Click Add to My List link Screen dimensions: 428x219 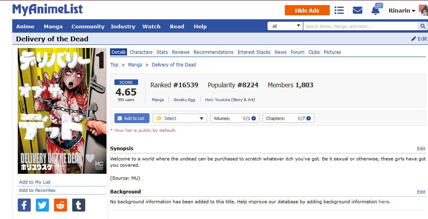tap(35, 182)
